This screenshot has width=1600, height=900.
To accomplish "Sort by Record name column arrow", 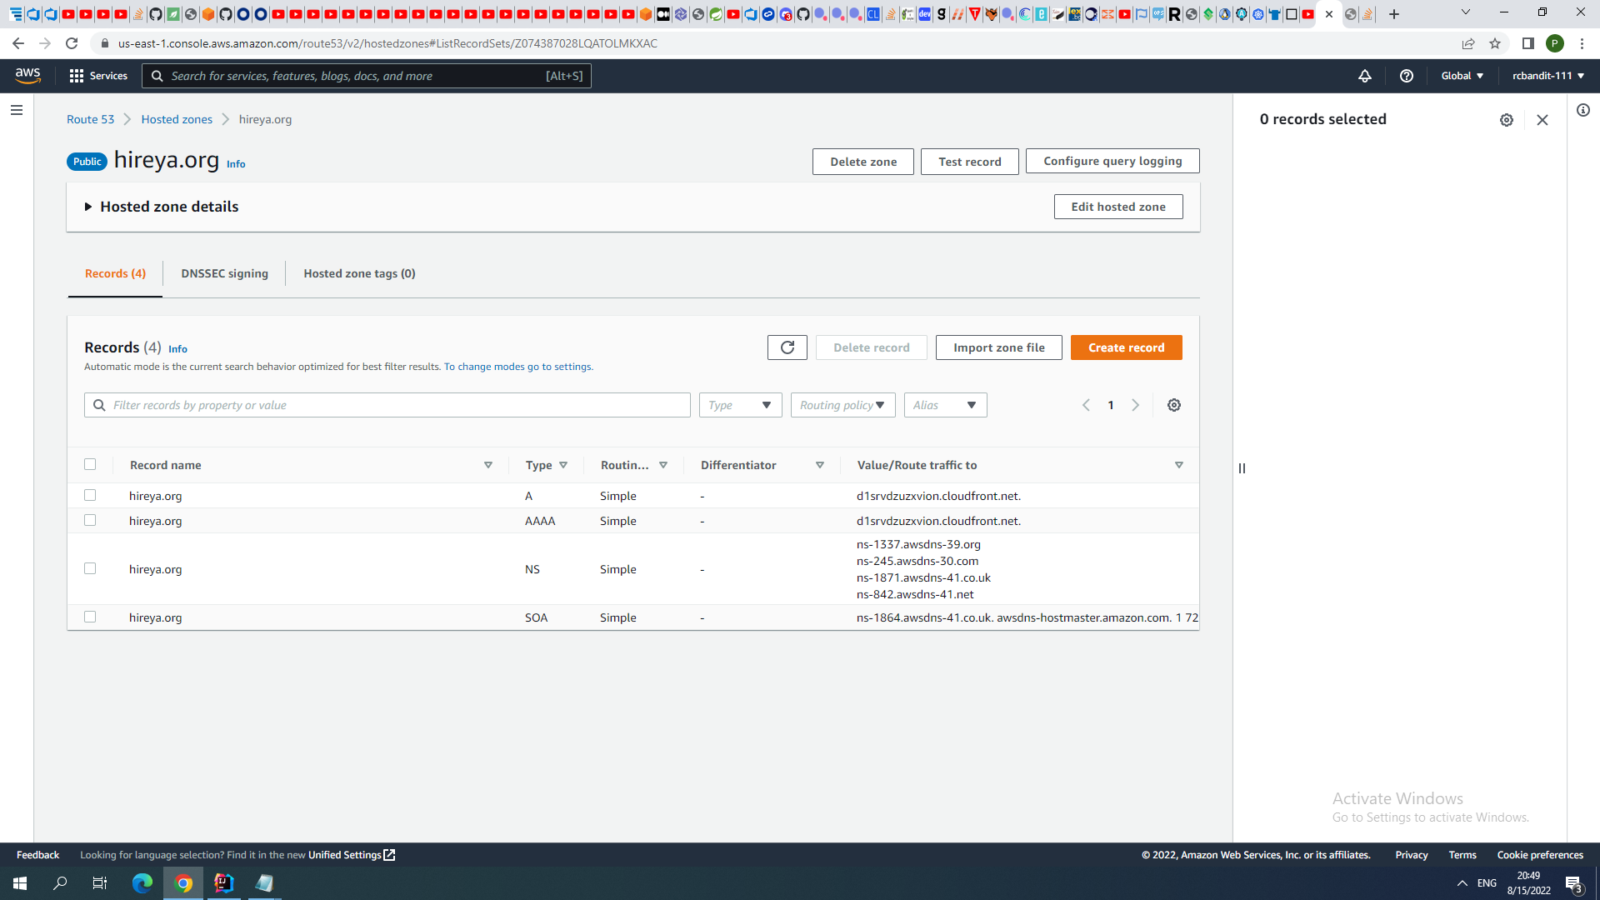I will (x=488, y=465).
